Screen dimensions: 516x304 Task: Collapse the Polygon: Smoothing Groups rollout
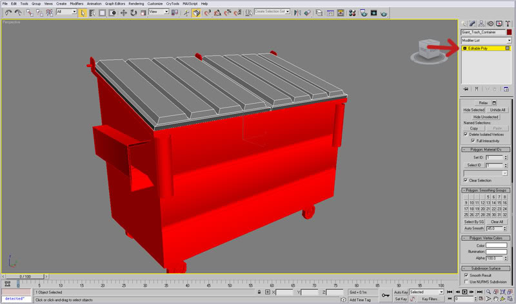point(486,190)
